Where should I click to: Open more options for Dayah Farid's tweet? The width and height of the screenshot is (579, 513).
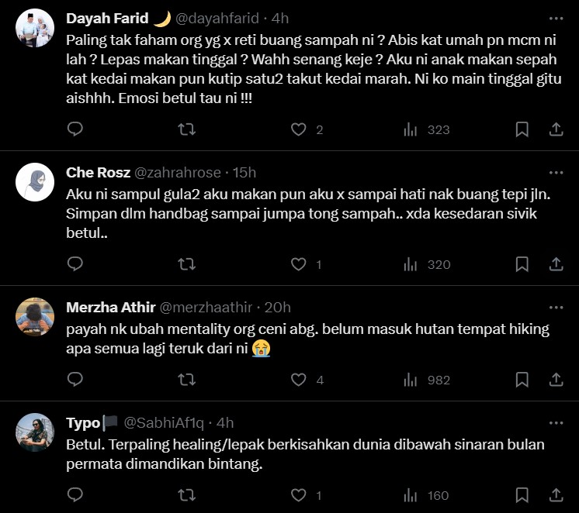coord(556,19)
